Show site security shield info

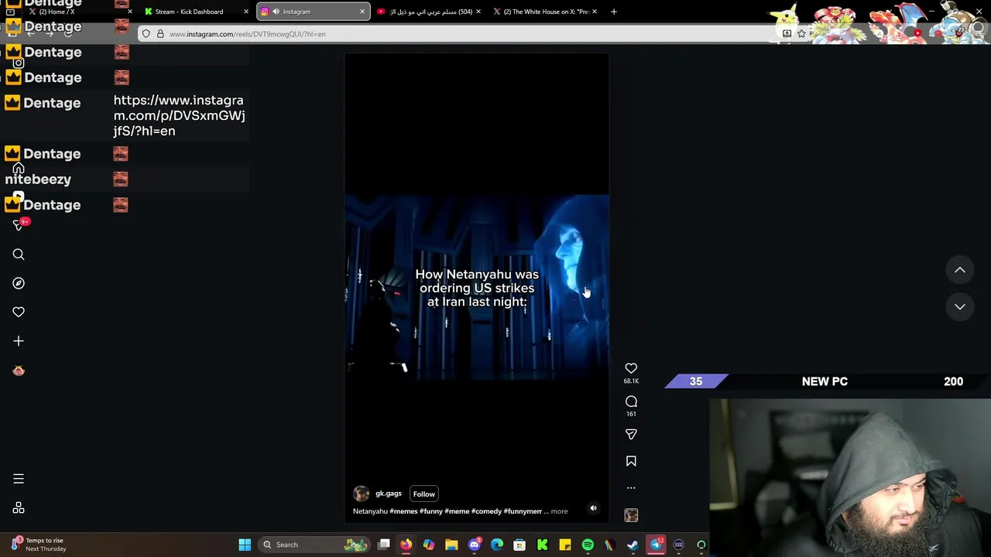click(x=146, y=34)
